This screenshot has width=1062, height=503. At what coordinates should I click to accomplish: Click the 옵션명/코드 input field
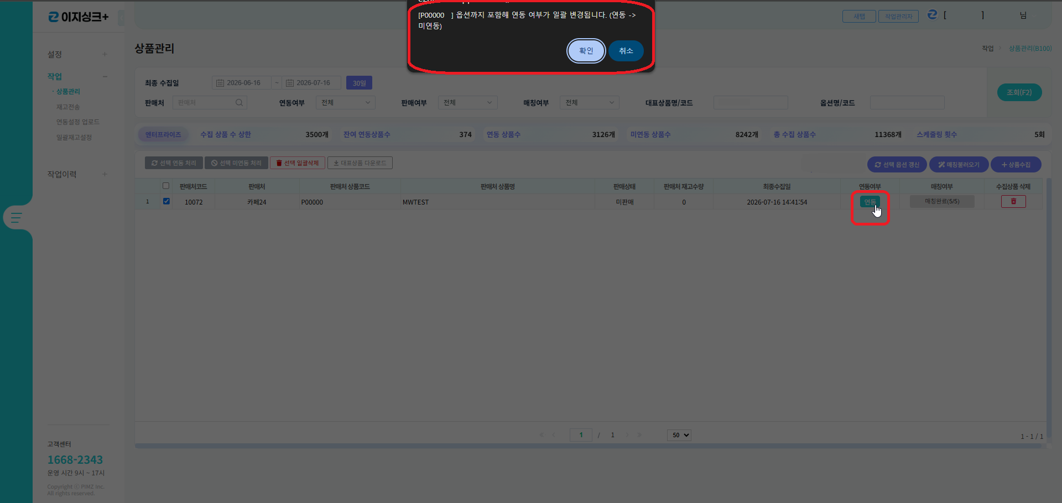tap(907, 102)
